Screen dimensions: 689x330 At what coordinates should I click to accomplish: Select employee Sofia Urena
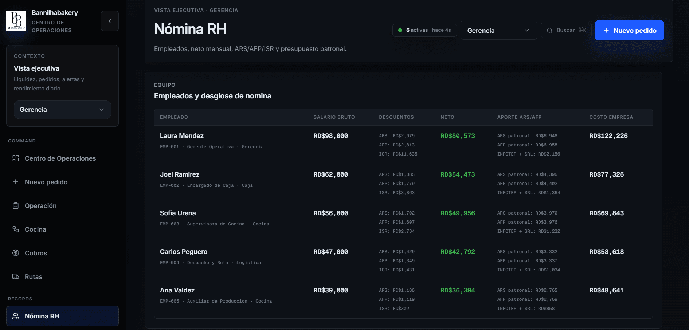[178, 213]
